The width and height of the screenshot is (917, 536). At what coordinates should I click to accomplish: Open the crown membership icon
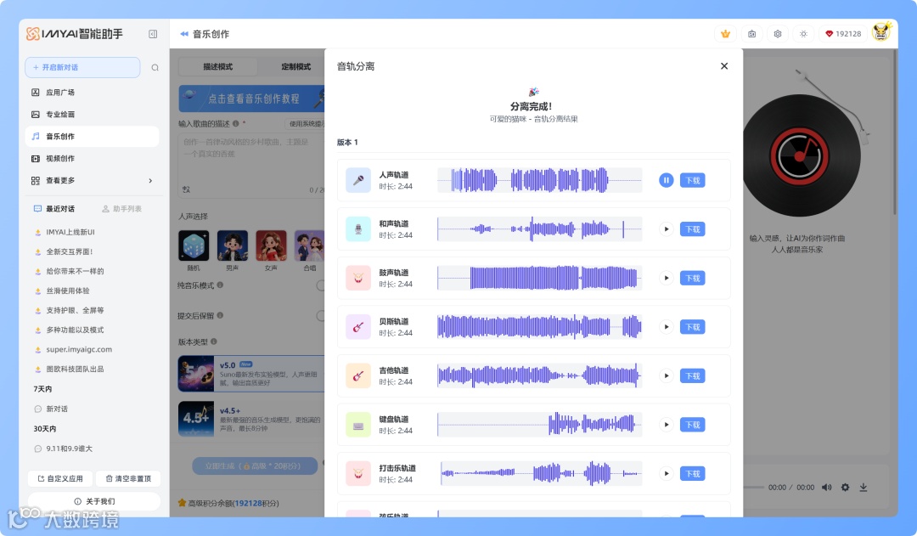pyautogui.click(x=725, y=34)
